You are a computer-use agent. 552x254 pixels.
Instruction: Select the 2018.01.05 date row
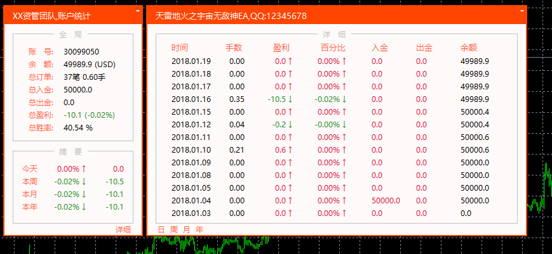coord(330,187)
